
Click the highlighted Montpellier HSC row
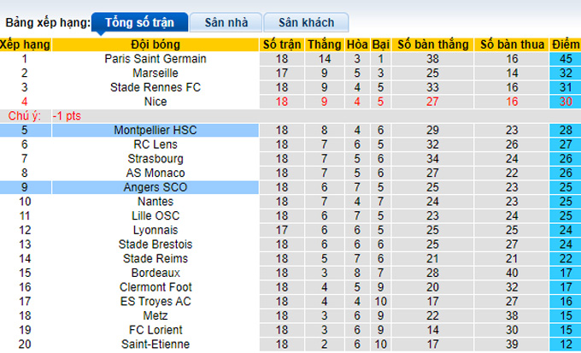click(156, 130)
